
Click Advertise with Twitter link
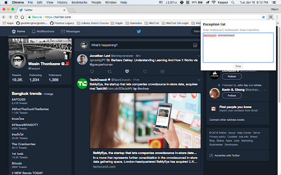coord(227,156)
